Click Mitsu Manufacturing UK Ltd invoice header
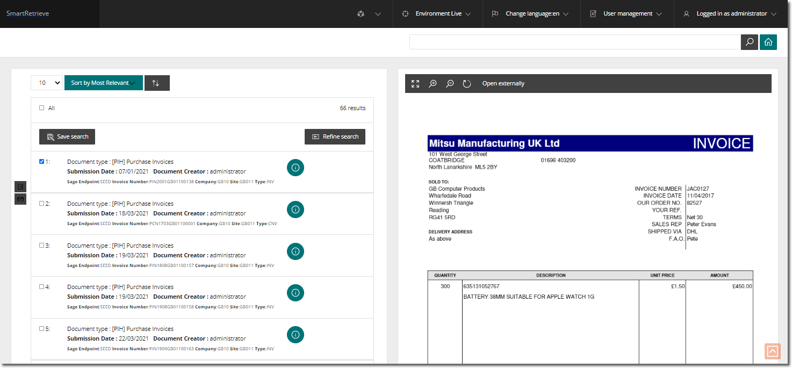Screen dimensions: 792x368 pos(494,143)
